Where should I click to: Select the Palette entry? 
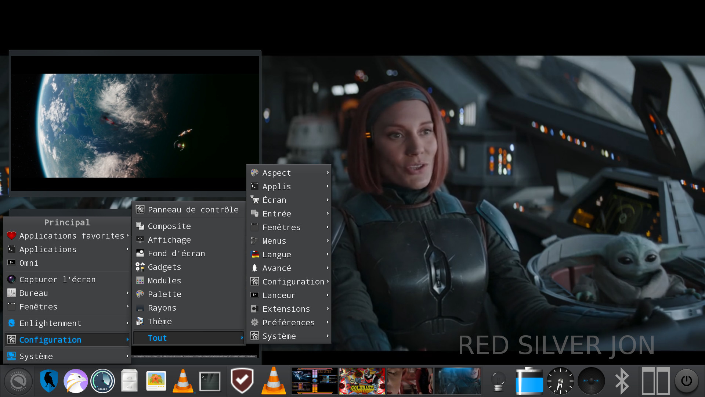coord(189,294)
